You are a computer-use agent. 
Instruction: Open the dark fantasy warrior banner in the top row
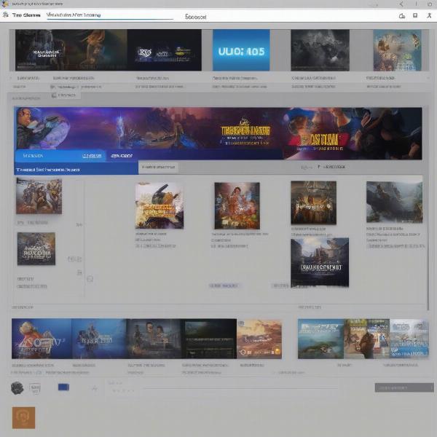(x=71, y=50)
